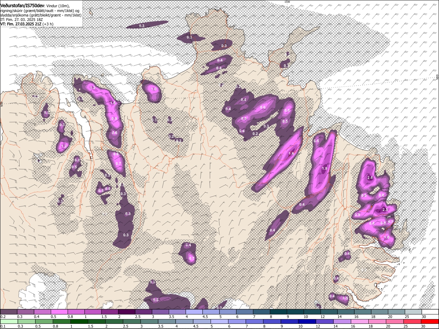Select lower legend swatch between 0.5 and 0.8
This screenshot has height=329, width=439.
pyautogui.click(x=44, y=322)
